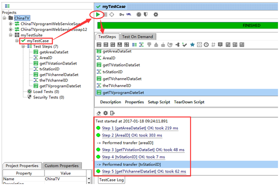
Task: Open Step 1 getAreaDataSet log result
Action: 140,128
